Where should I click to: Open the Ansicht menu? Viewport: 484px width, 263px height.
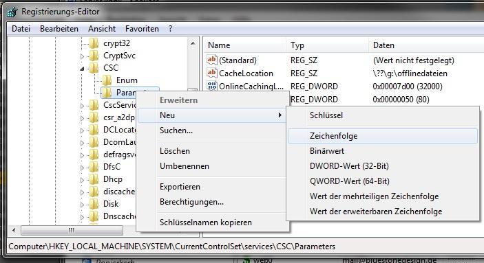coord(102,29)
